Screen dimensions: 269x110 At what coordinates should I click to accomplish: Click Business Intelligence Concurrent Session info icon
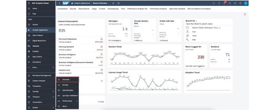[x=102, y=62]
